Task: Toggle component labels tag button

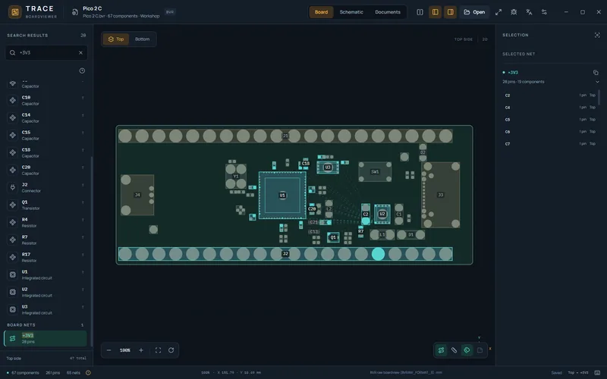Action: pos(467,350)
